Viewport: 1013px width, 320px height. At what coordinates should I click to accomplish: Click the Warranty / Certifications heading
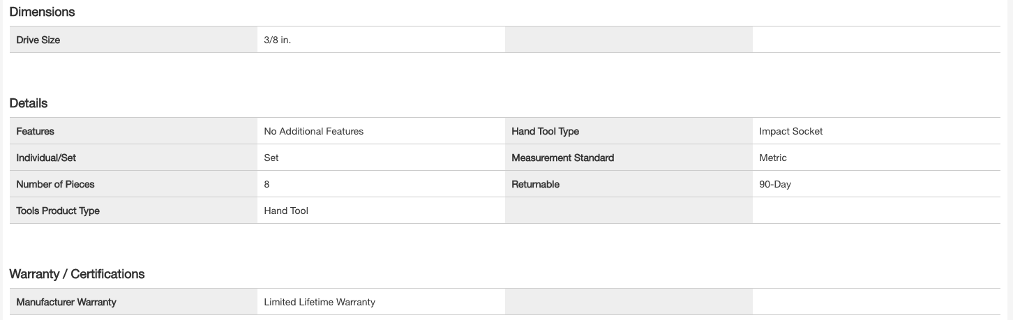click(x=77, y=274)
